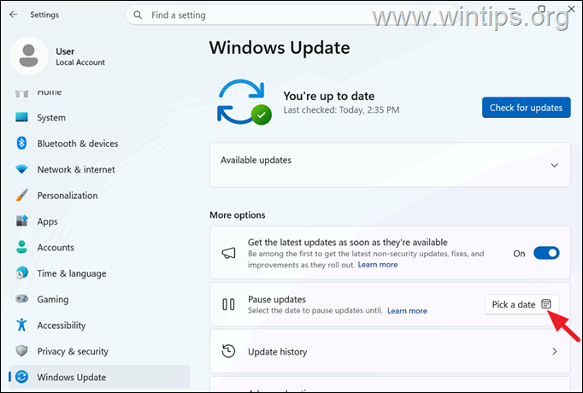Click the back arrow in Settings header
This screenshot has height=393, width=583.
(x=14, y=15)
